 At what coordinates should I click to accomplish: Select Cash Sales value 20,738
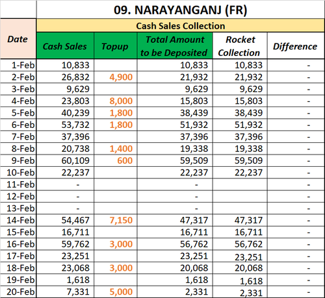(65, 149)
